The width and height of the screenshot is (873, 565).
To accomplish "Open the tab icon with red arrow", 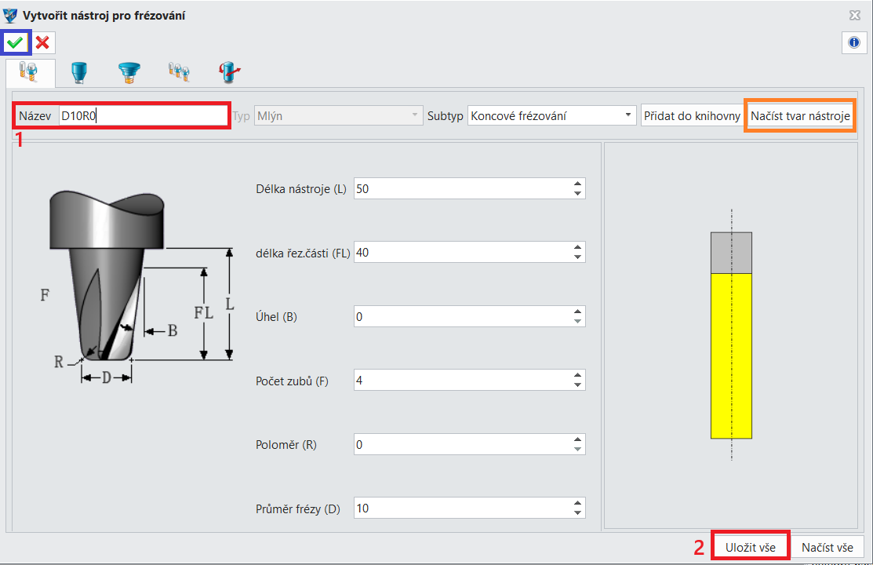I will [x=229, y=72].
